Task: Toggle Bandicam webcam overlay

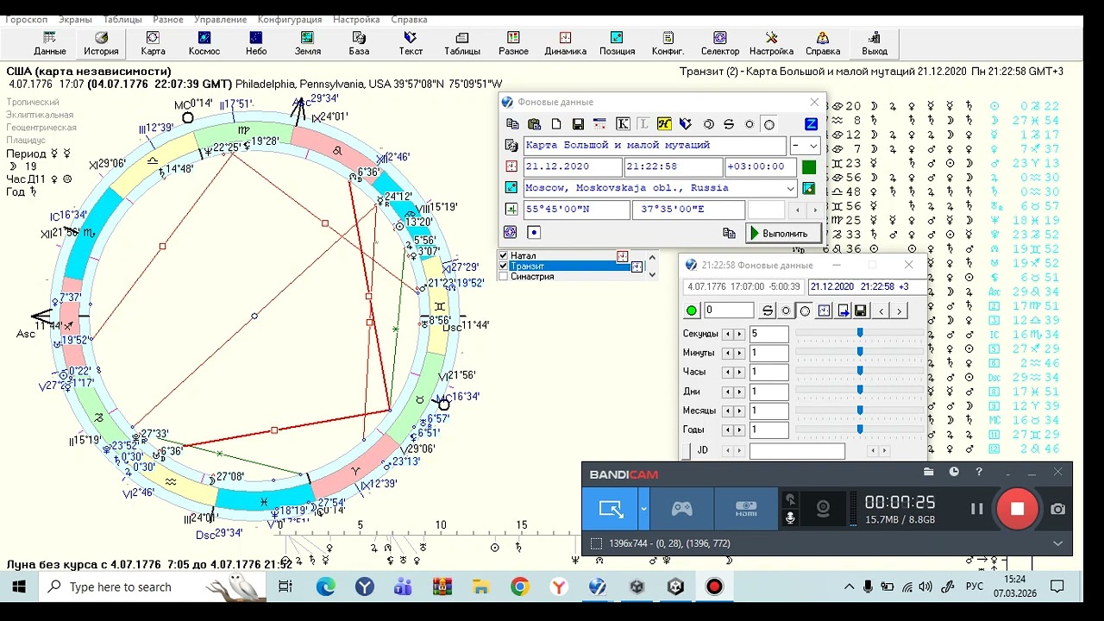Action: point(823,509)
